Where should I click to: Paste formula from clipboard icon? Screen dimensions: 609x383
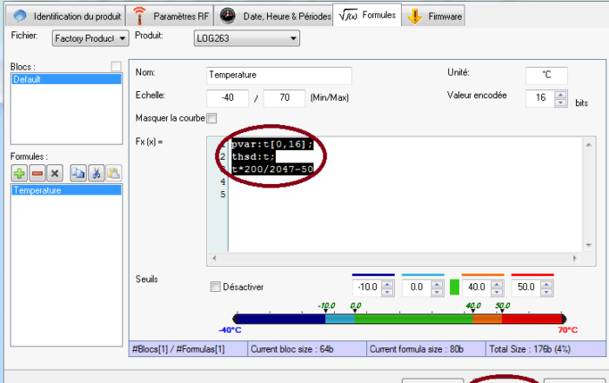click(x=114, y=173)
